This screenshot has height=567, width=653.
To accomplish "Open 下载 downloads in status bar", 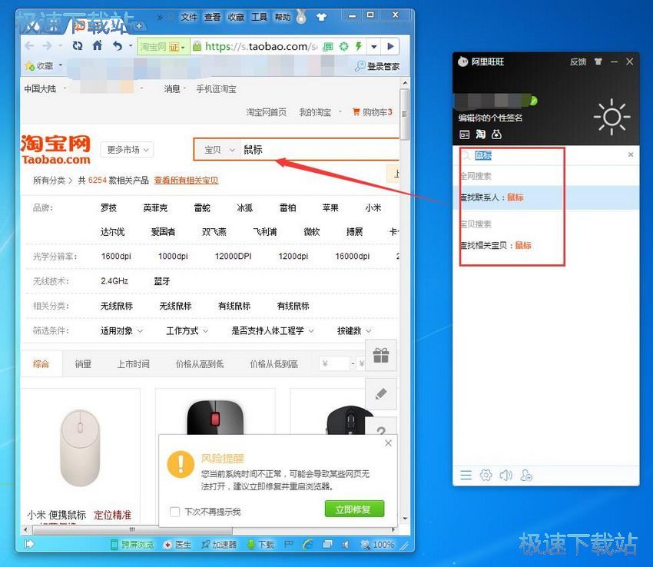I will pyautogui.click(x=260, y=544).
